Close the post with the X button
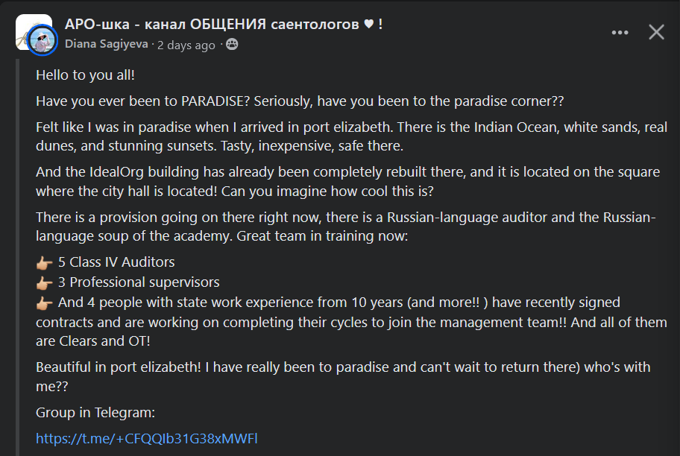The width and height of the screenshot is (680, 456). click(x=656, y=32)
